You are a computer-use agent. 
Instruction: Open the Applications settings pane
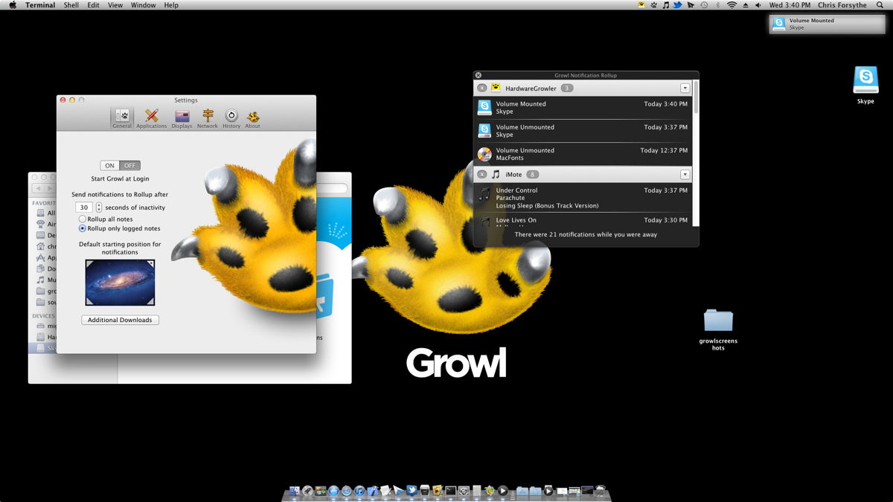click(x=152, y=118)
